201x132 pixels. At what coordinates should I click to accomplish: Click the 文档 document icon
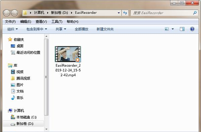tap(13, 91)
